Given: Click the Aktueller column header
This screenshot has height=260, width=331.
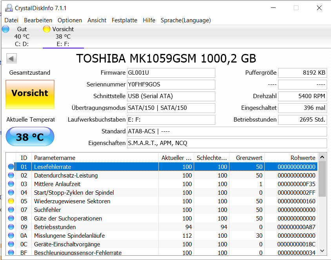Looking at the screenshot, I should [x=176, y=158].
